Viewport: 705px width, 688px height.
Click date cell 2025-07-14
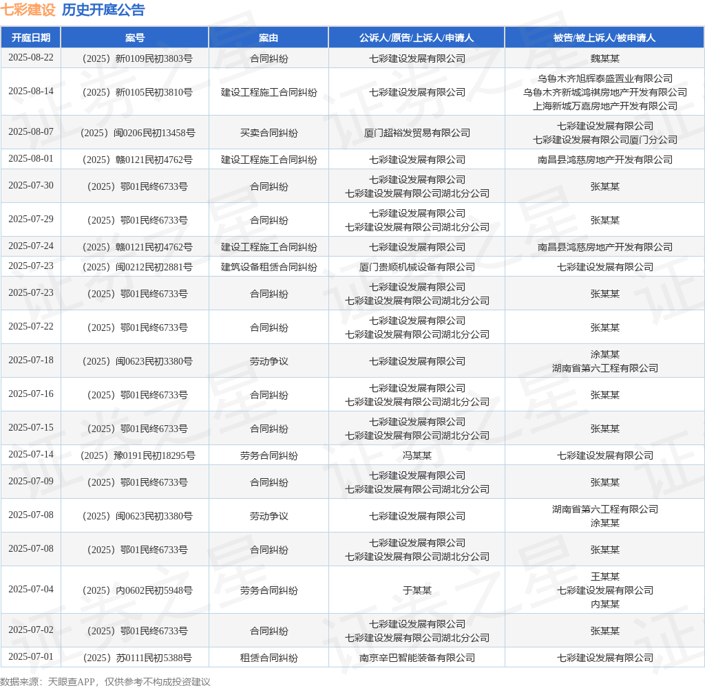coord(30,454)
